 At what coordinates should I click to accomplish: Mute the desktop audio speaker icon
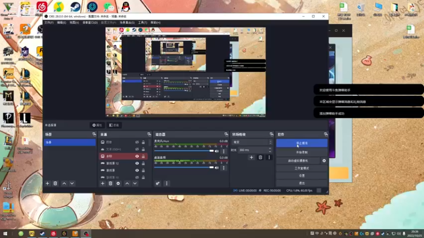tap(217, 168)
